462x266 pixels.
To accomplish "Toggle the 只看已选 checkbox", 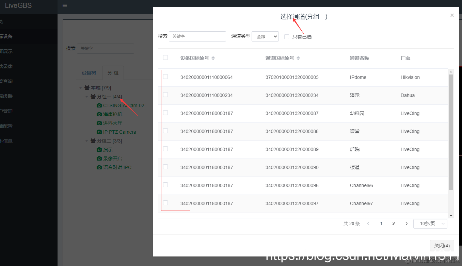I will (x=287, y=36).
